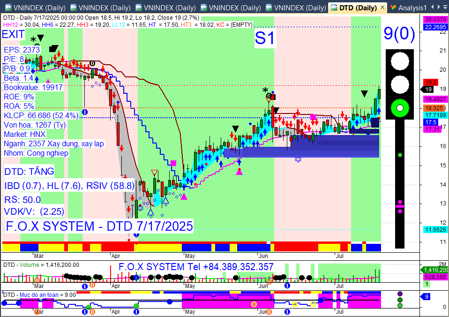Screen dimensions: 449x317
Task: Select the EPS: 2373 text
Action: (x=22, y=50)
